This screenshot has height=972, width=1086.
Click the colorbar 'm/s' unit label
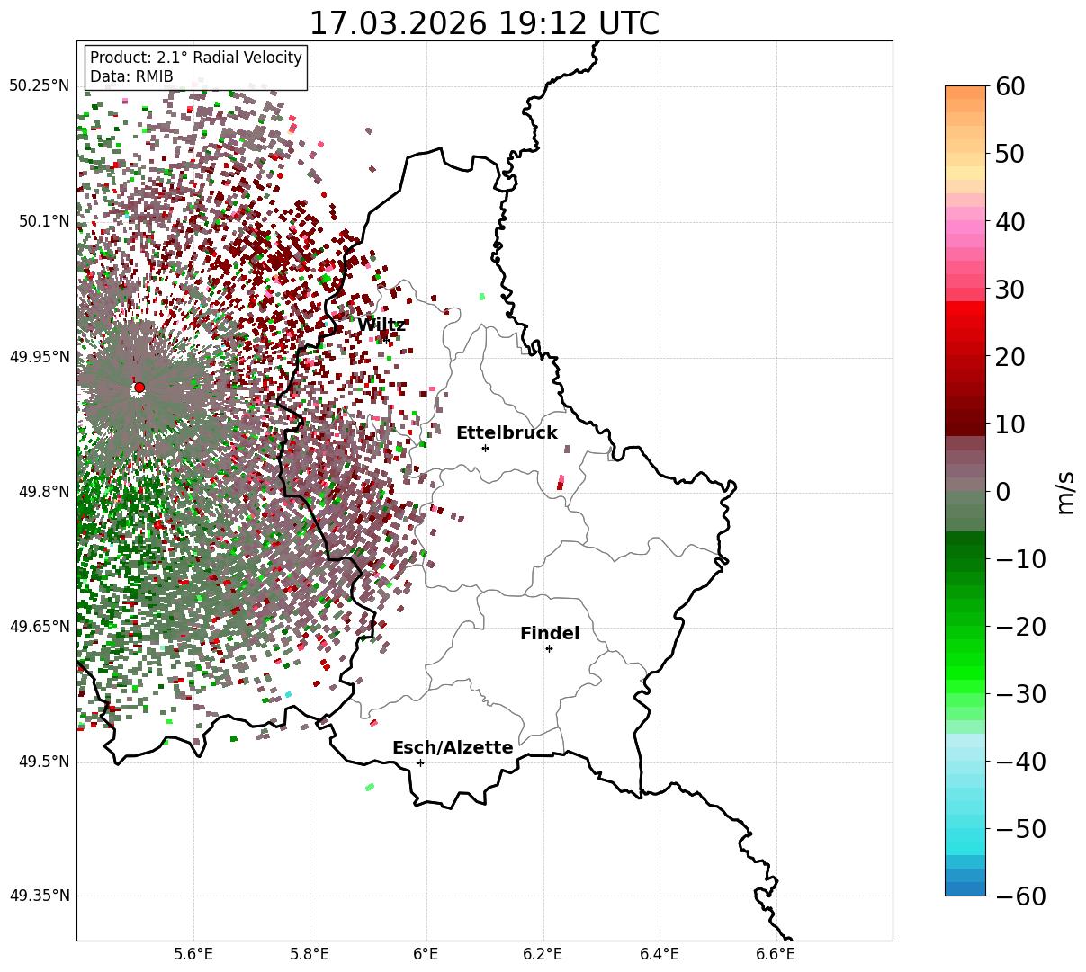tap(1066, 491)
